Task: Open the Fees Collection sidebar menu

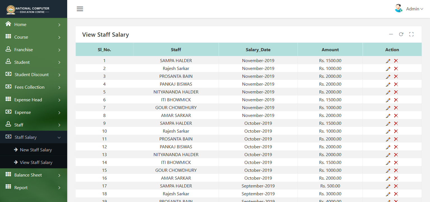Action: tap(34, 87)
